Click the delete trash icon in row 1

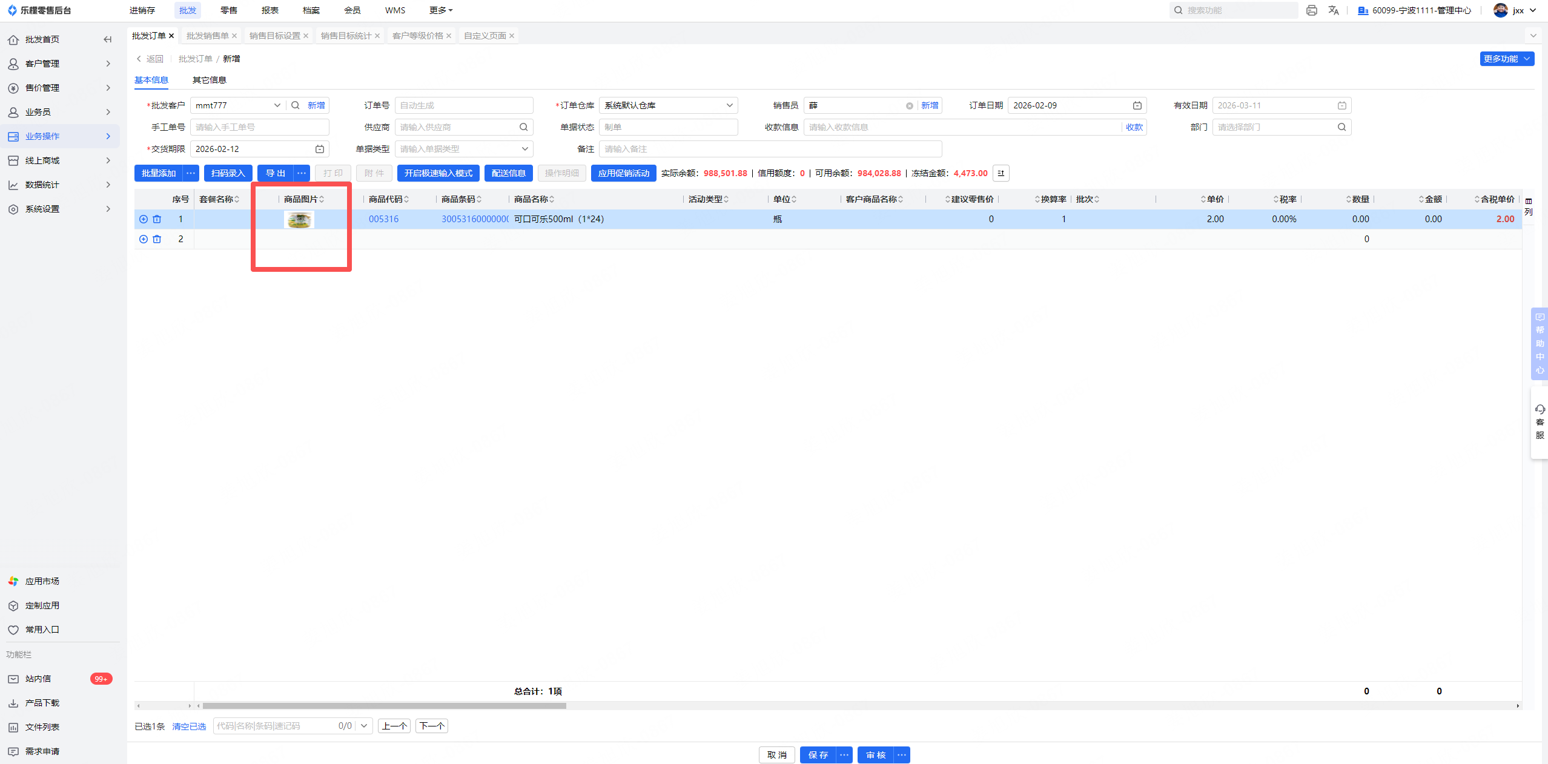pos(157,219)
